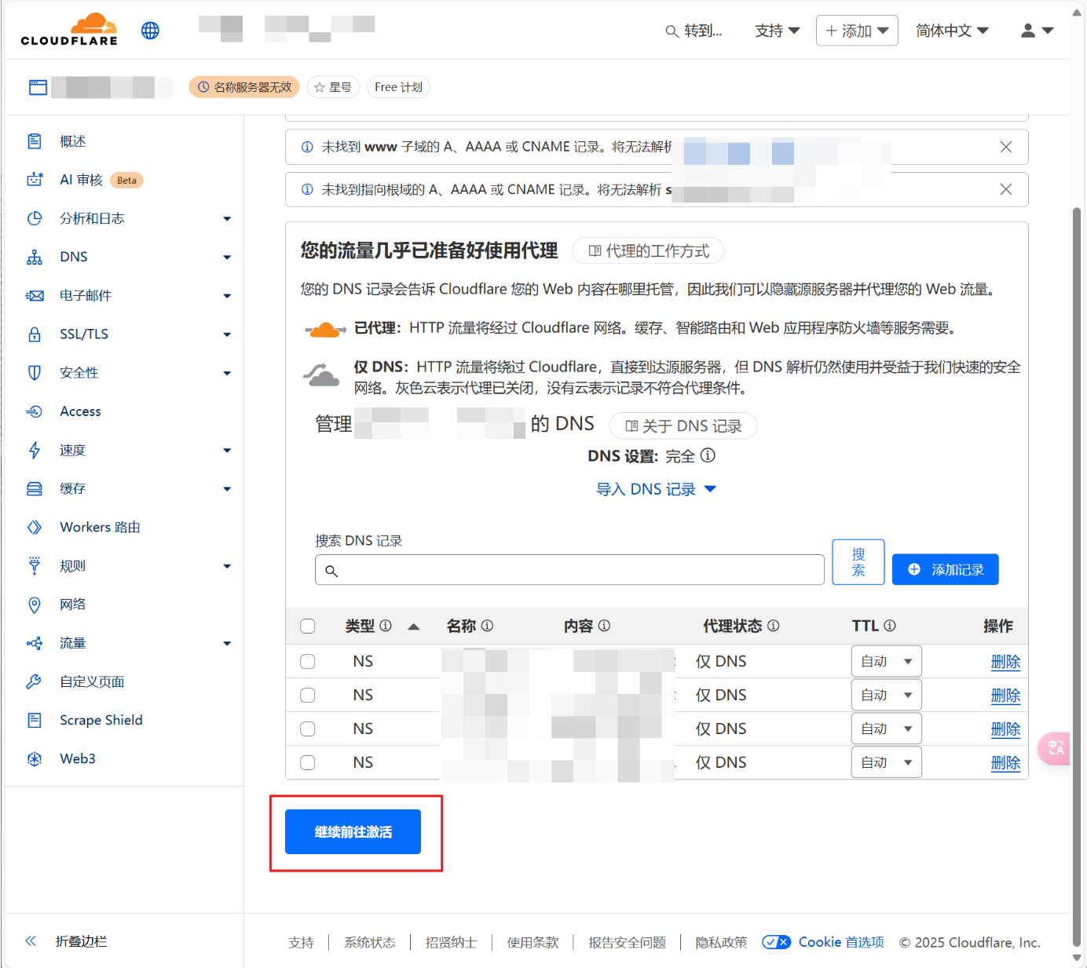
Task: Click the DNS network tree icon
Action: (35, 257)
